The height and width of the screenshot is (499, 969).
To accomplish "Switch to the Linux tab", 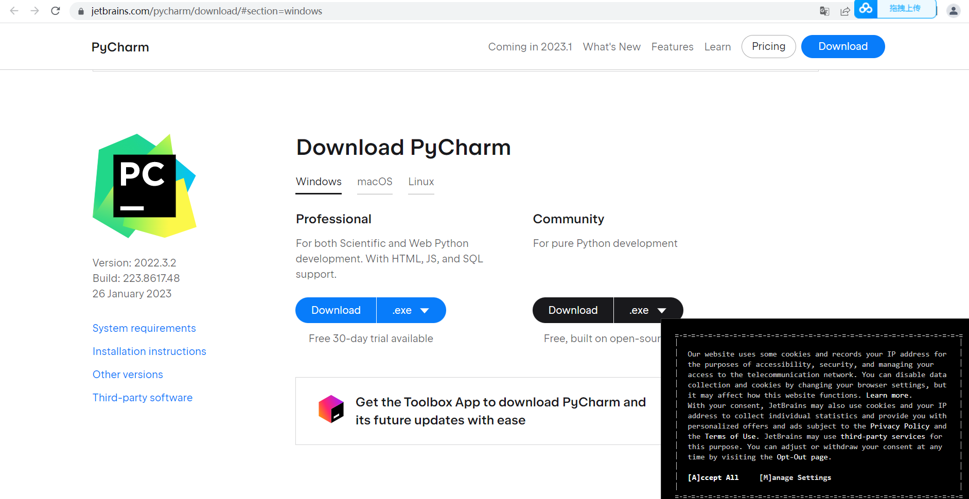I will point(421,182).
